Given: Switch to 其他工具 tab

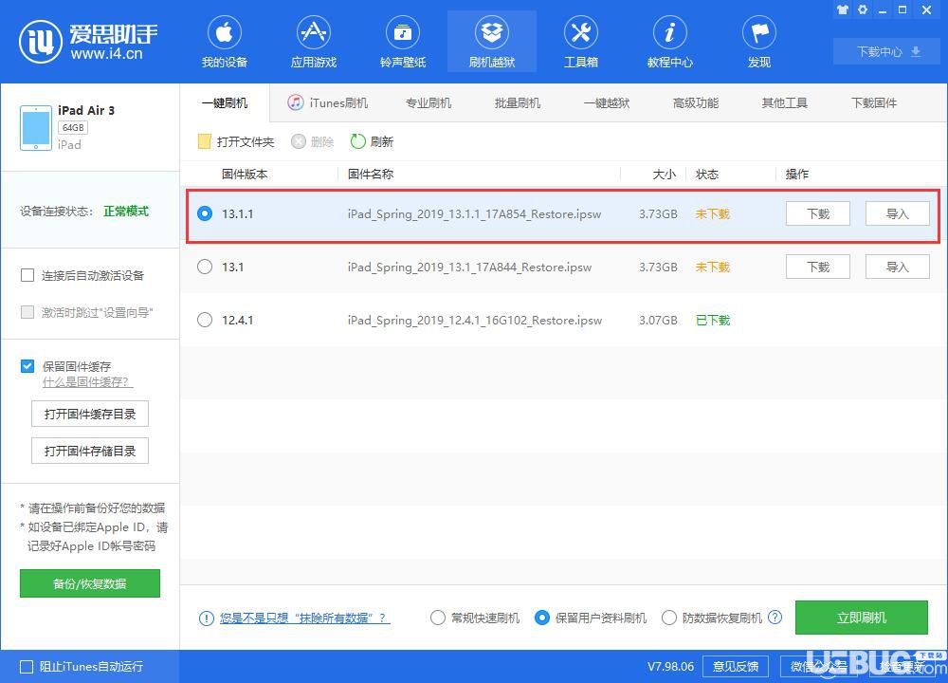Looking at the screenshot, I should [x=785, y=102].
